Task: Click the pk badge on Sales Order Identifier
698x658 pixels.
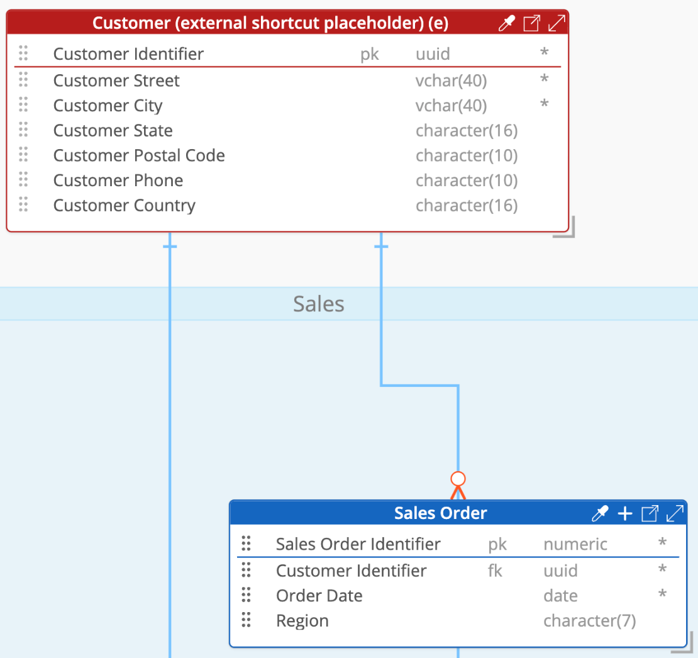Action: (497, 544)
